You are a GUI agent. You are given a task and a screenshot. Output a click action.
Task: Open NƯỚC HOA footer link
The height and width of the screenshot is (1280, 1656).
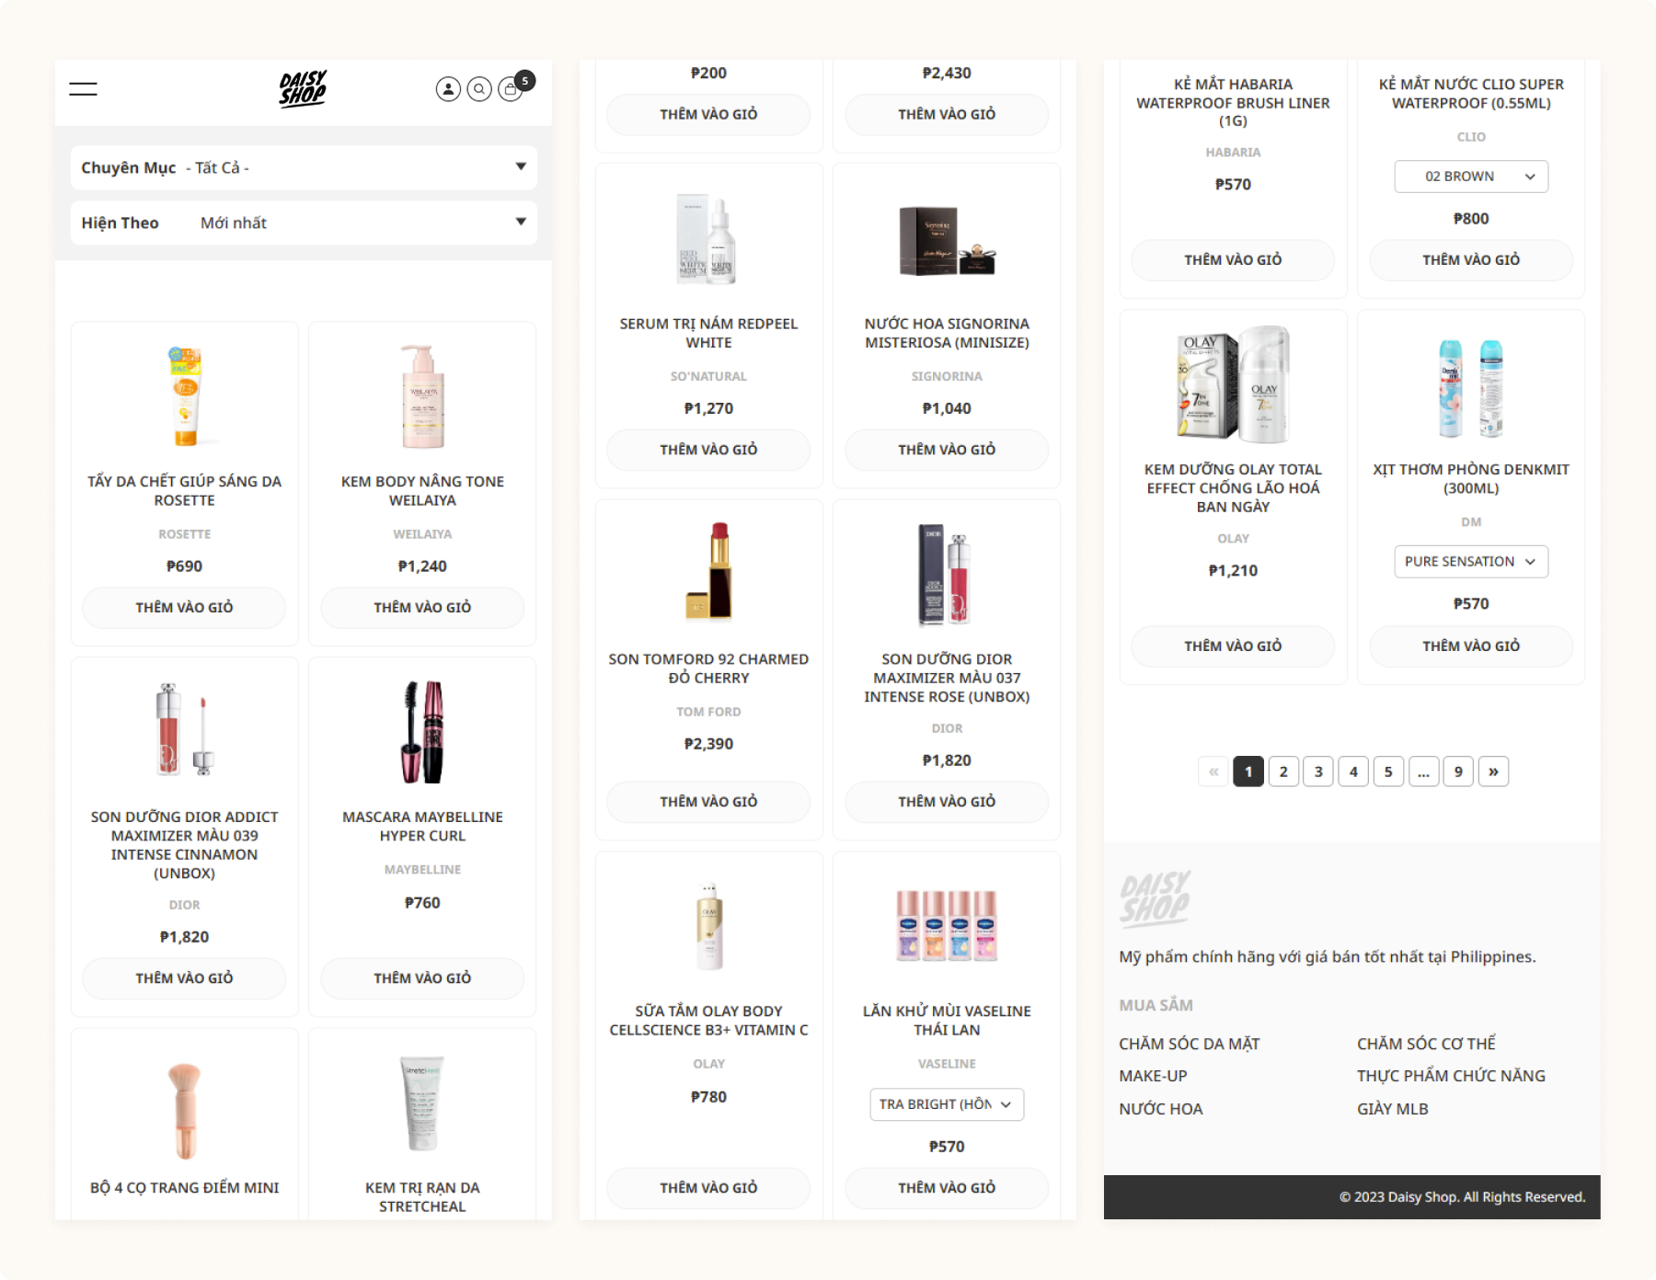(x=1161, y=1109)
